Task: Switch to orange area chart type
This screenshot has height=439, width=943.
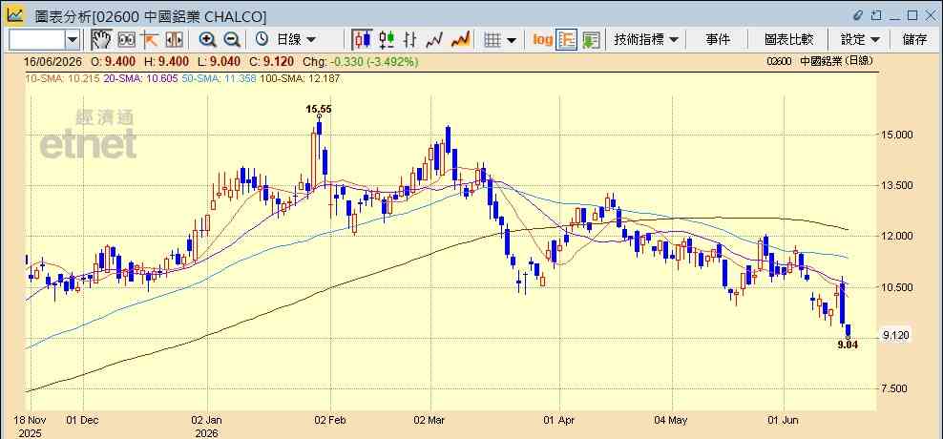Action: click(460, 40)
